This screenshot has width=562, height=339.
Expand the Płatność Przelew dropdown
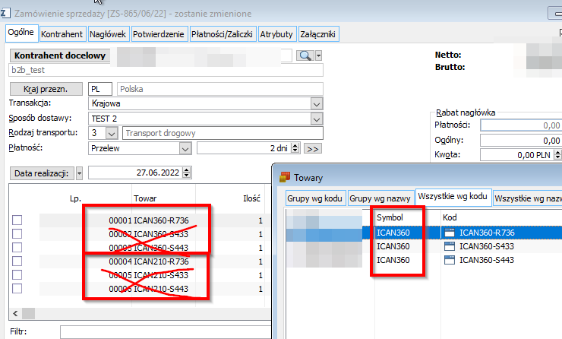[188, 148]
